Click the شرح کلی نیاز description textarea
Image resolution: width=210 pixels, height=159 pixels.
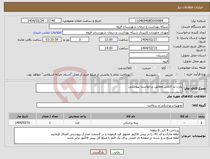(109, 88)
